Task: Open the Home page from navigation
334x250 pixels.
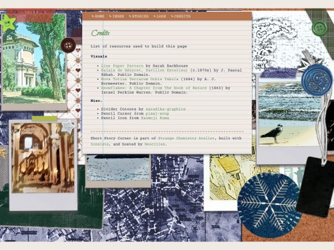Action: coord(100,17)
